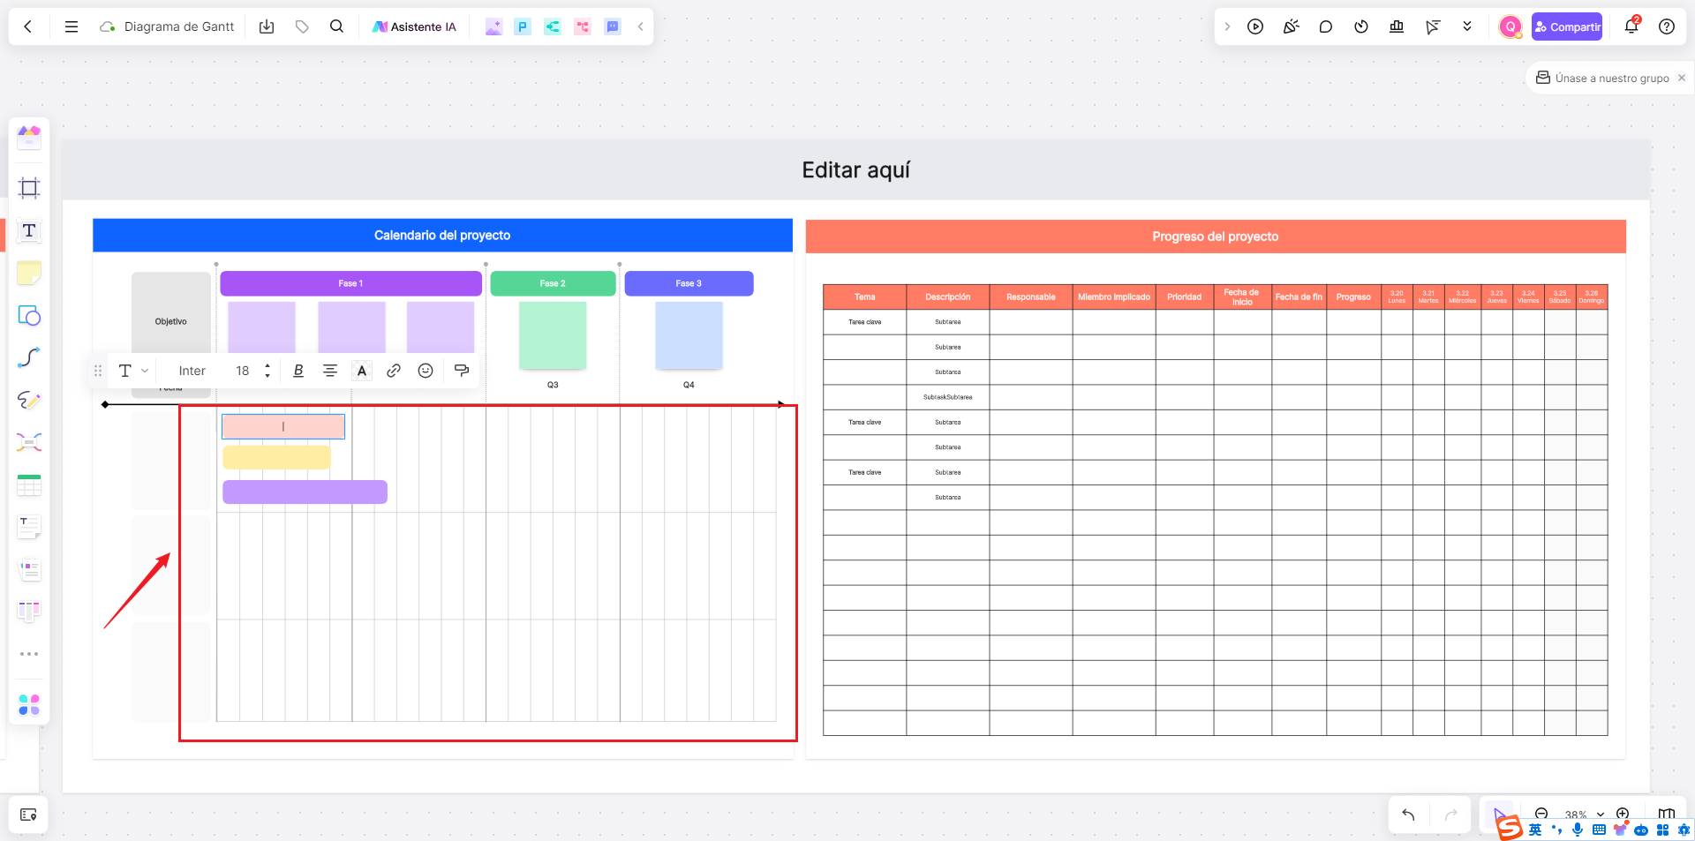Select the purple Gantt bar
This screenshot has width=1695, height=841.
coord(305,492)
